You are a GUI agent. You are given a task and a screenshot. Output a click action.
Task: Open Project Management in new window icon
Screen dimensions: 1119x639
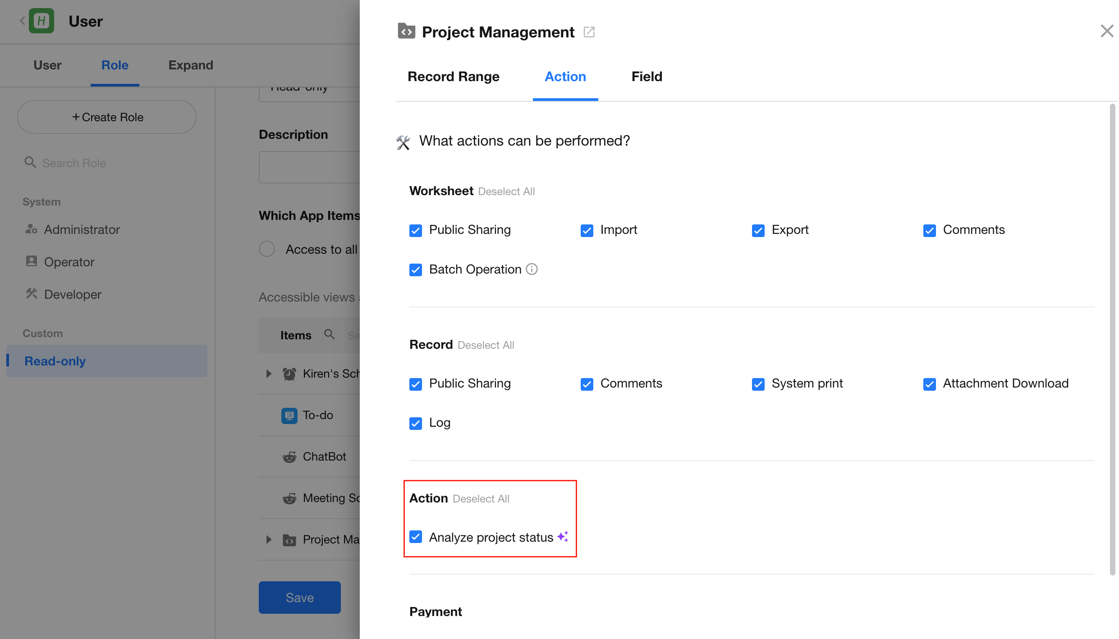coord(589,32)
